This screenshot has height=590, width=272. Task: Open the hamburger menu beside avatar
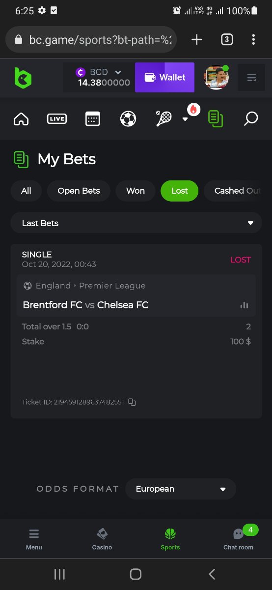(251, 78)
